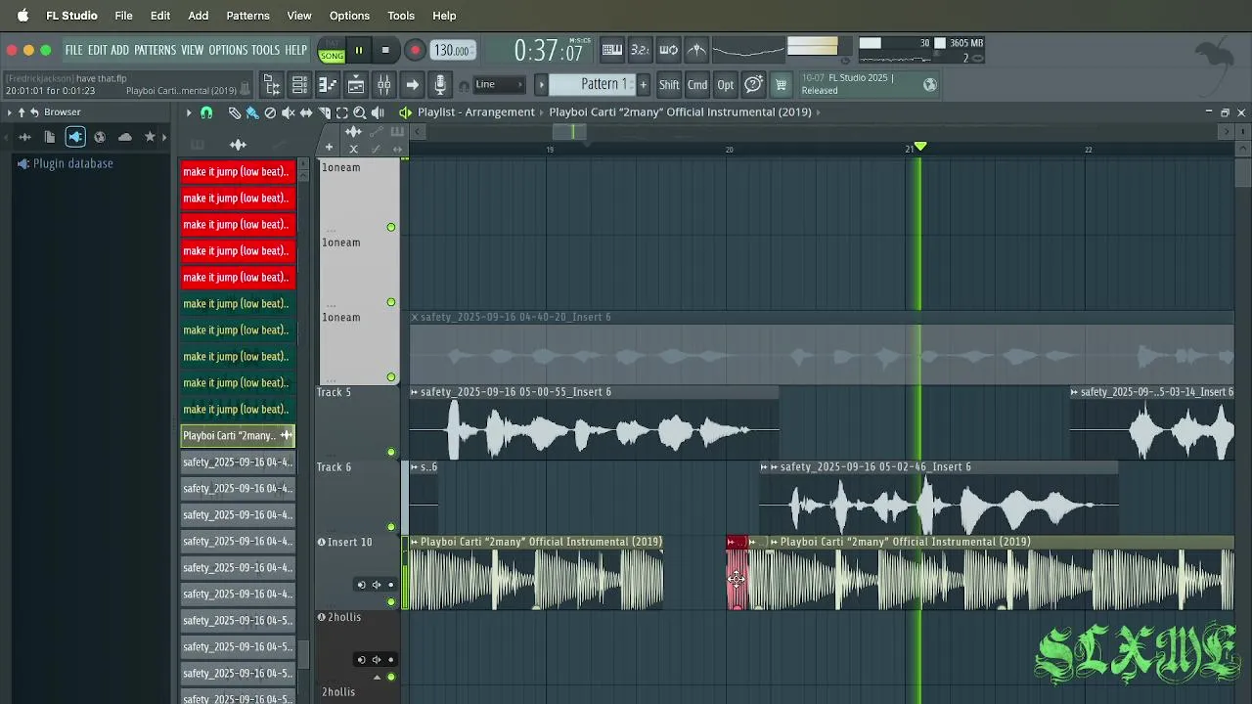Open the inner VIEW menu in FL toolbar
Viewport: 1252px width, 704px height.
click(x=193, y=50)
